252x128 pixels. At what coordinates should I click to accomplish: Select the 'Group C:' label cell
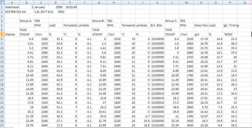pos(172,21)
